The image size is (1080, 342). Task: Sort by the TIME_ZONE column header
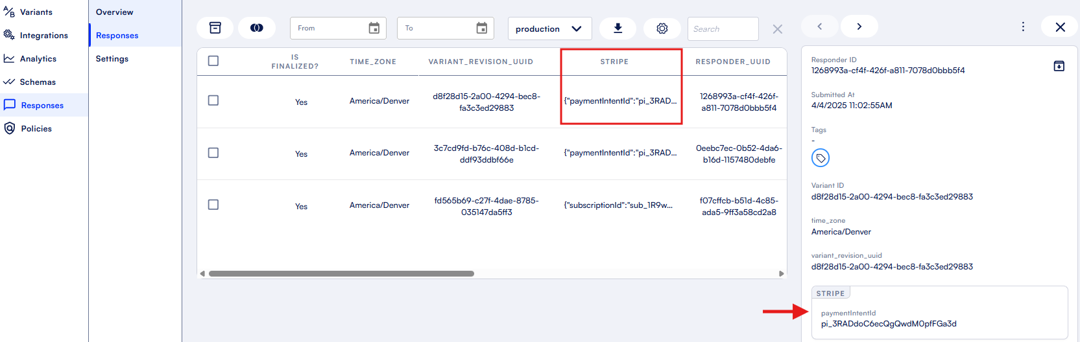pos(373,62)
